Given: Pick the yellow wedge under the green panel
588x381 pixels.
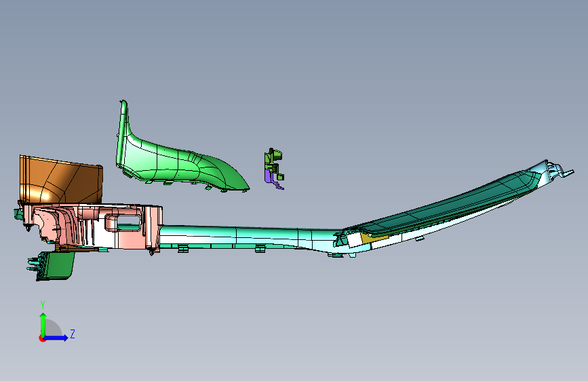Looking at the screenshot, I should pyautogui.click(x=370, y=239).
